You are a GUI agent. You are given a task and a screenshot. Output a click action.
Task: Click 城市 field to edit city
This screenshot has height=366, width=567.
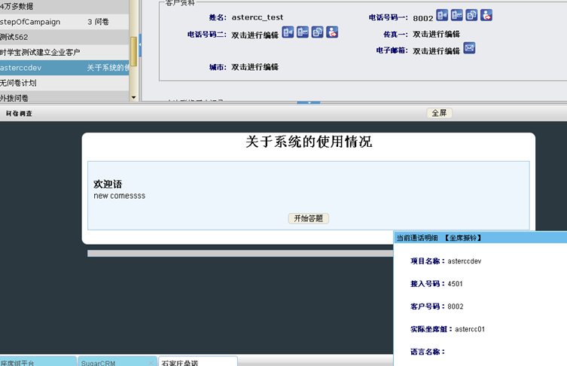pos(255,67)
